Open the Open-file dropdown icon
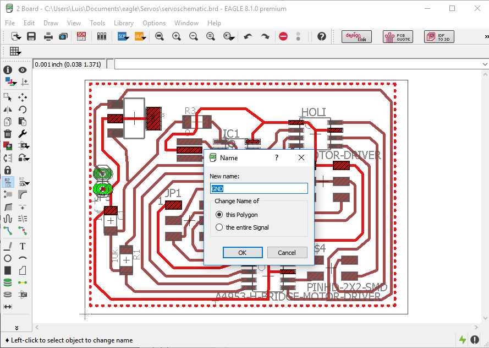489x348 pixels. 16,36
